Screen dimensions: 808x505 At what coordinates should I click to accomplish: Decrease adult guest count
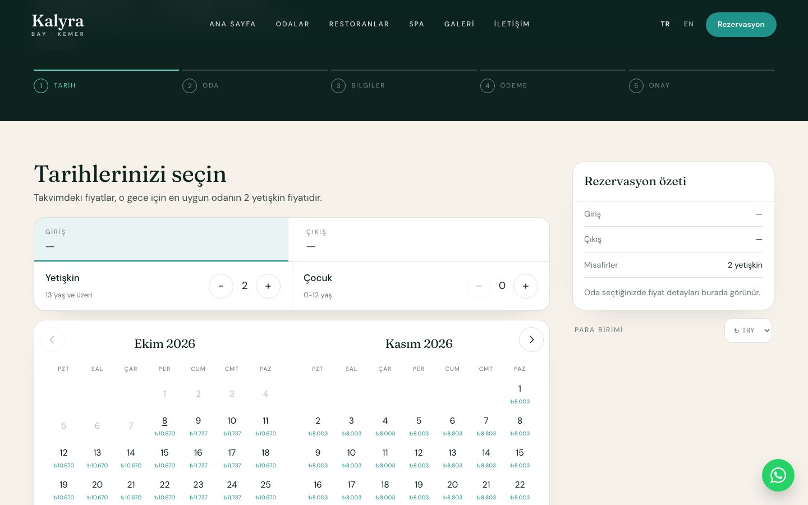tap(221, 286)
